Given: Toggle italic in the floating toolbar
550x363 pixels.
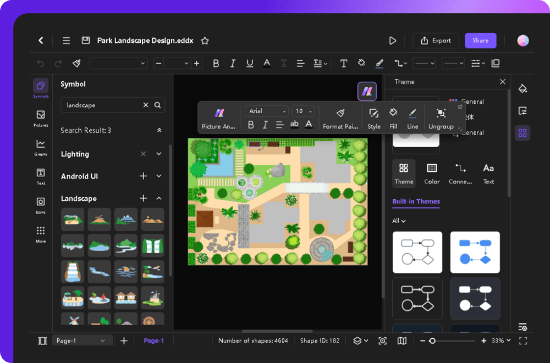Looking at the screenshot, I should 265,125.
